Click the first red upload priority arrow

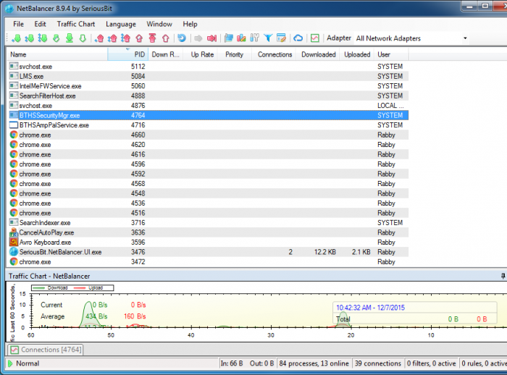[x=101, y=38]
